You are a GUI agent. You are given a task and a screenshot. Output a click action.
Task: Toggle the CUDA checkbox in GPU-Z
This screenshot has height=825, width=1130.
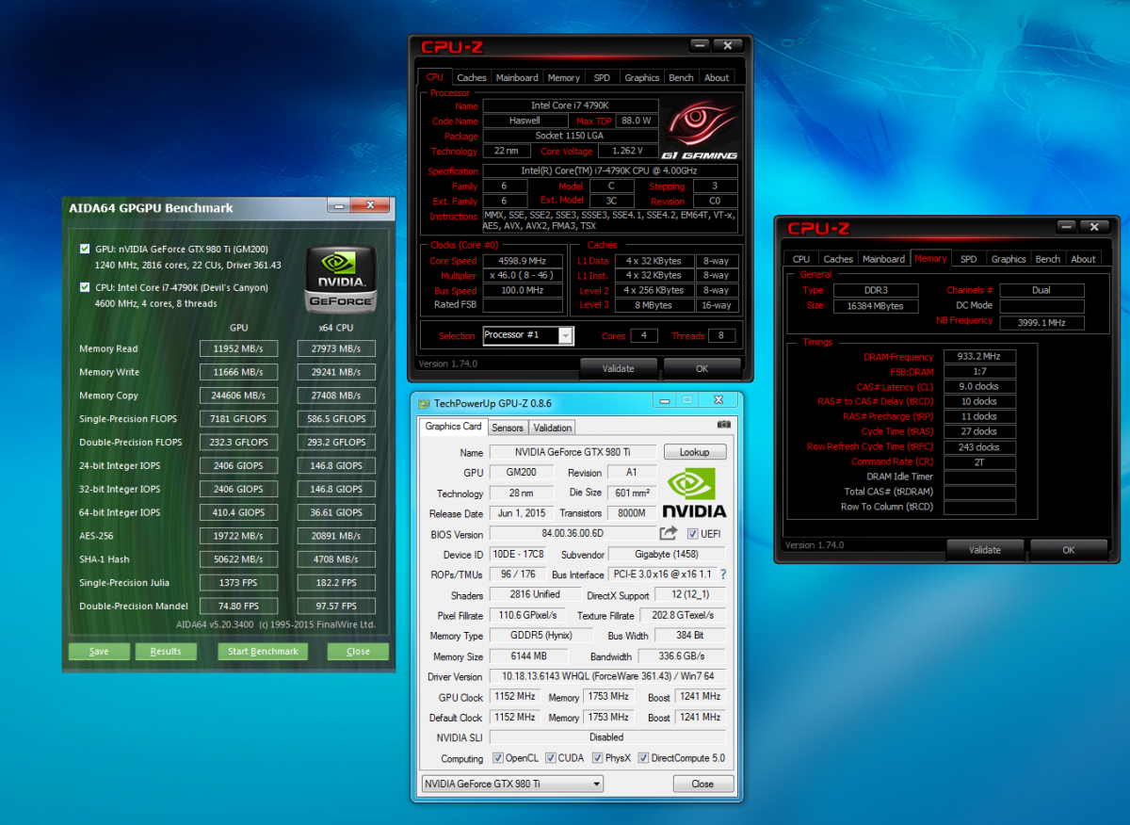click(x=549, y=758)
